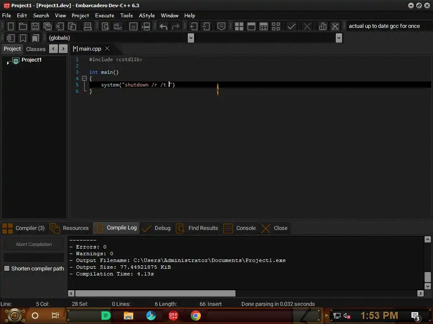Open the Edit menu
Screen dimensions: 433x324
click(22, 16)
